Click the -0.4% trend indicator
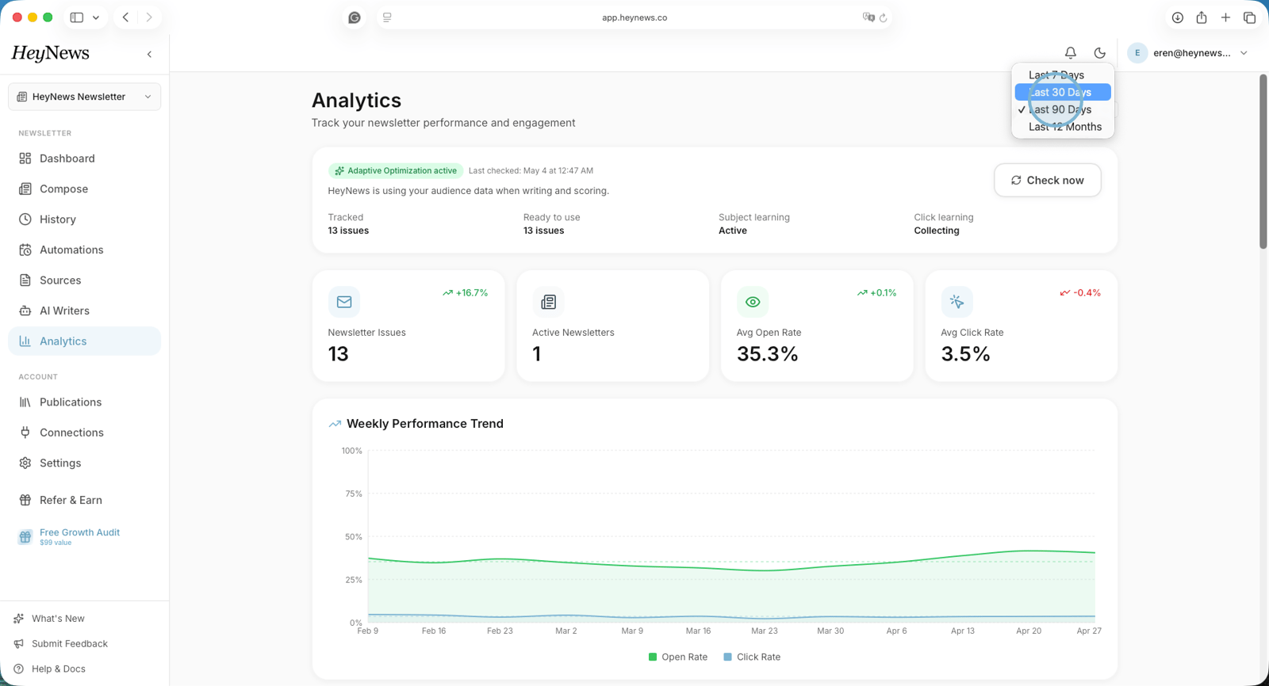This screenshot has height=686, width=1269. click(1080, 293)
